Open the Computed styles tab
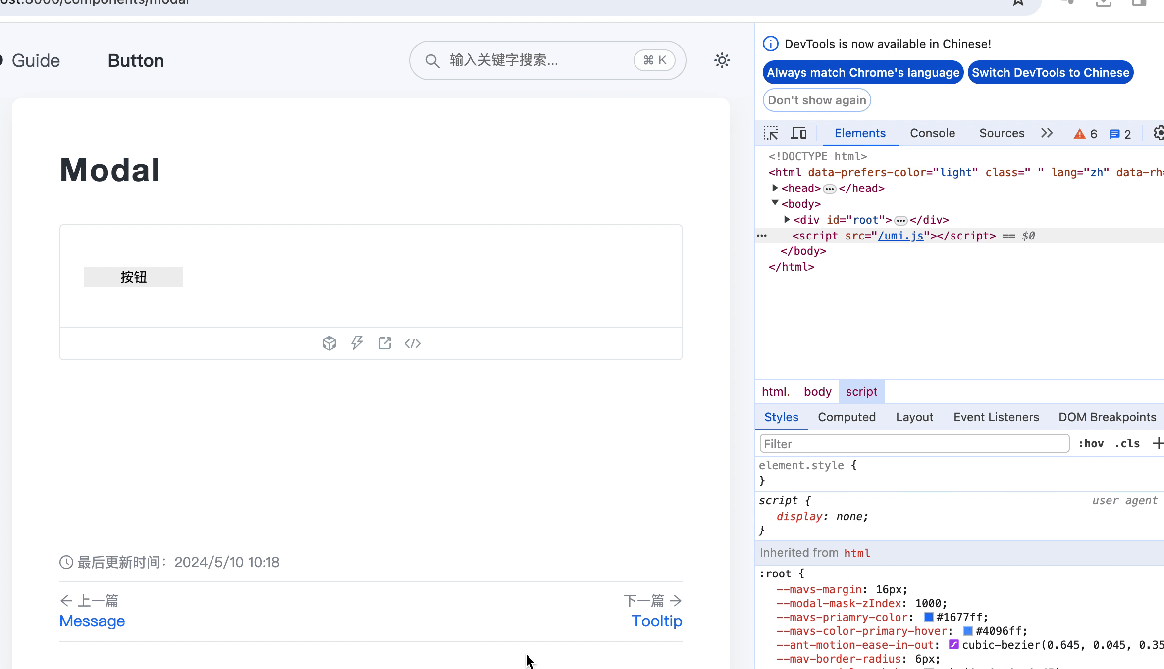 click(847, 417)
